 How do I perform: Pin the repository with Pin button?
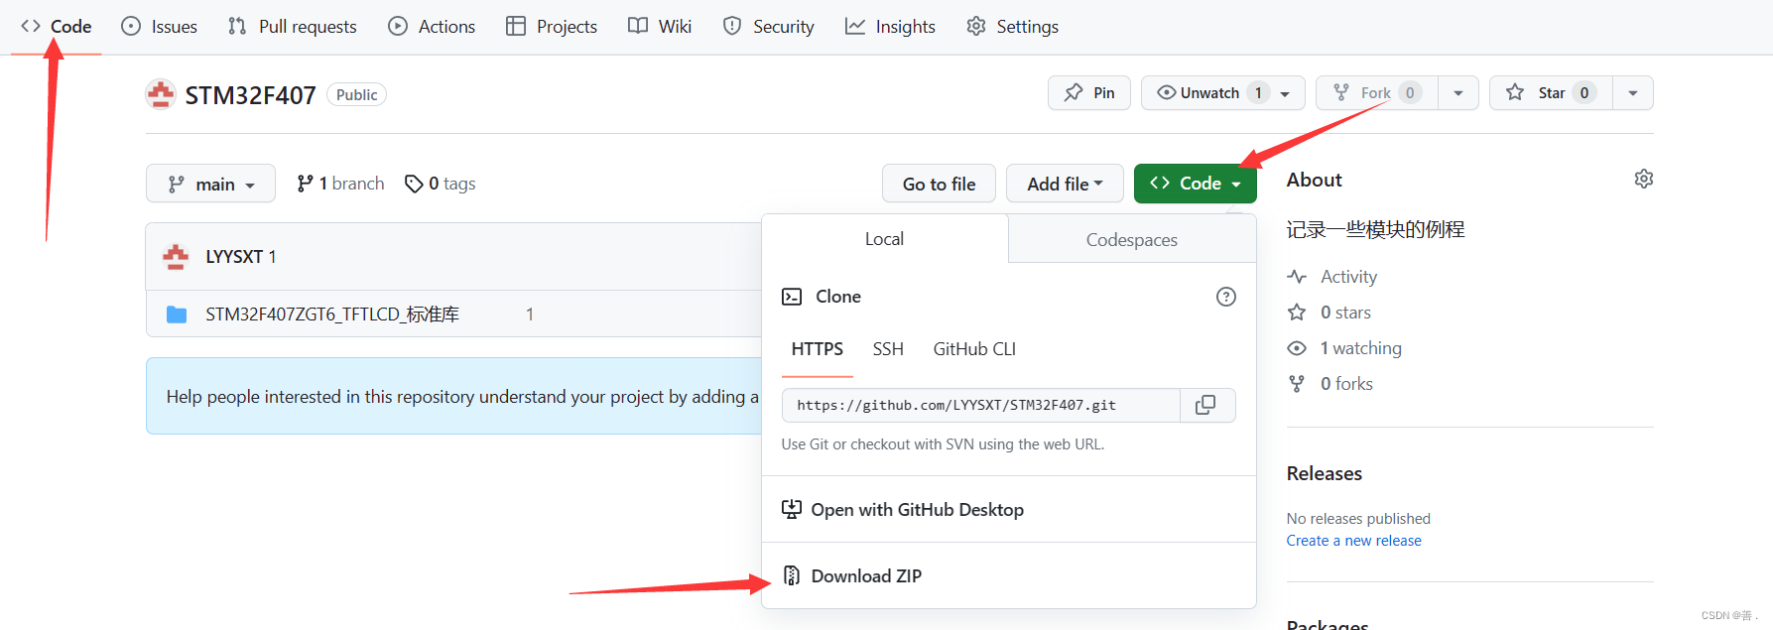(x=1089, y=93)
